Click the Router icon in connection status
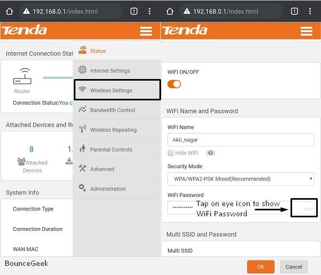 pos(22,76)
